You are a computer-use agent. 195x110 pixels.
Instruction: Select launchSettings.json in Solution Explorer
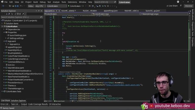[x=18, y=35]
